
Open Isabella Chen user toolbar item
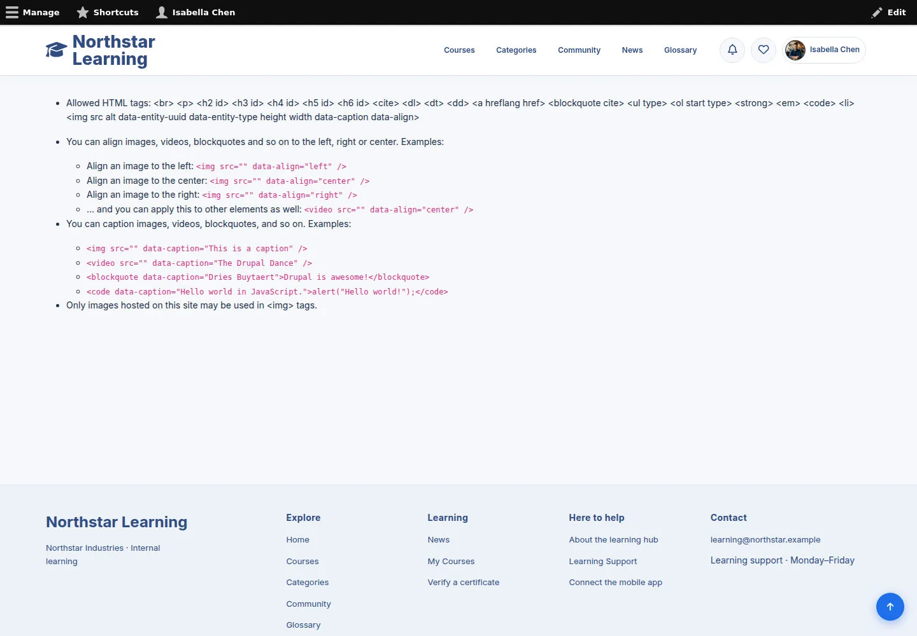(x=195, y=12)
